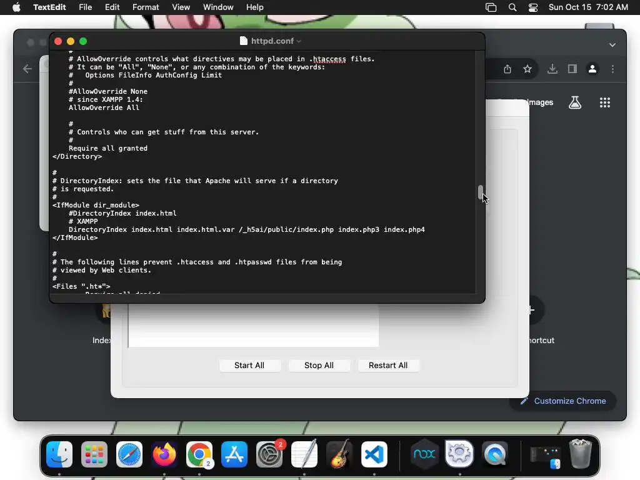Open Finder from the Dock
Image resolution: width=640 pixels, height=480 pixels.
tap(59, 454)
